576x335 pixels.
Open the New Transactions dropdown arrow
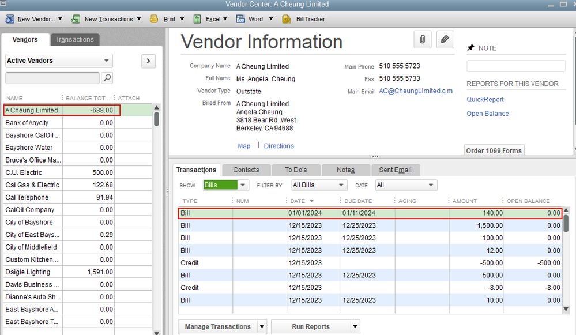139,19
